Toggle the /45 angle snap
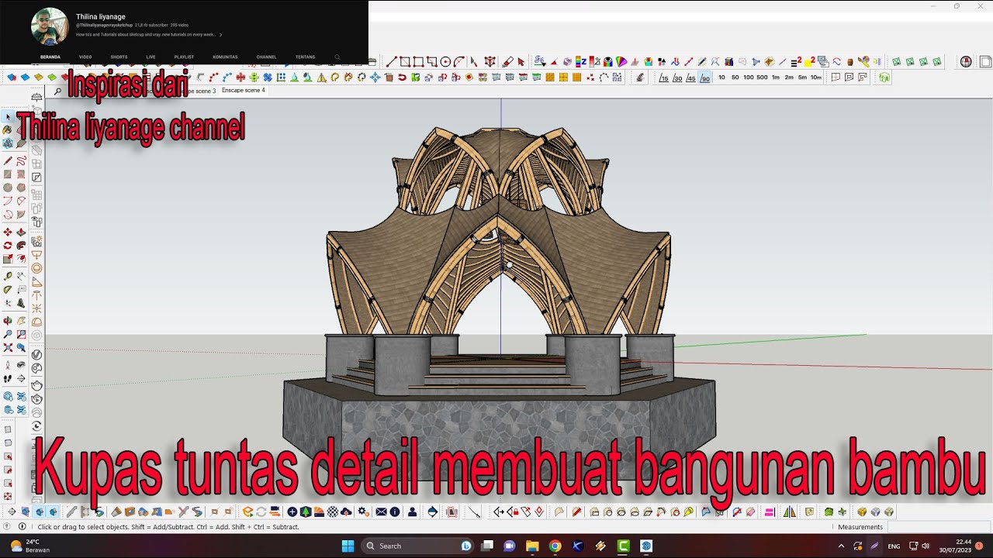 [x=690, y=77]
